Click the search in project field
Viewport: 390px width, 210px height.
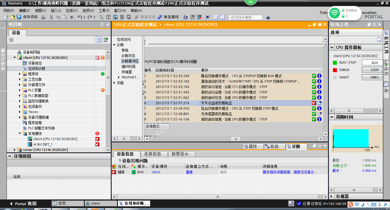coord(245,17)
